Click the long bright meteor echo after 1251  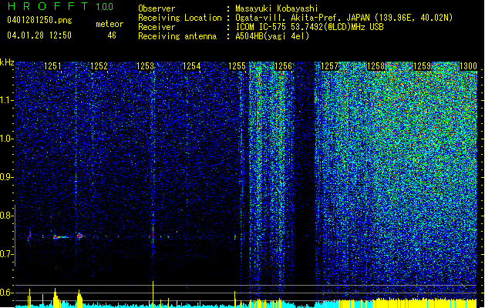point(61,237)
